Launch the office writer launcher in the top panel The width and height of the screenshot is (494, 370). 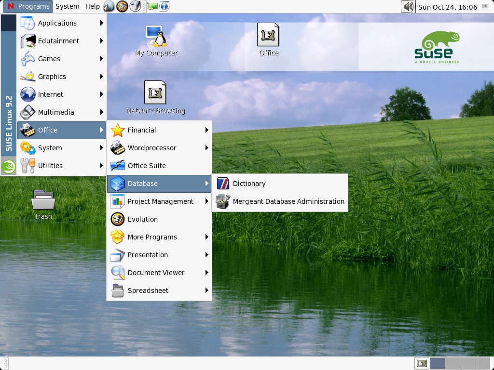pos(135,6)
